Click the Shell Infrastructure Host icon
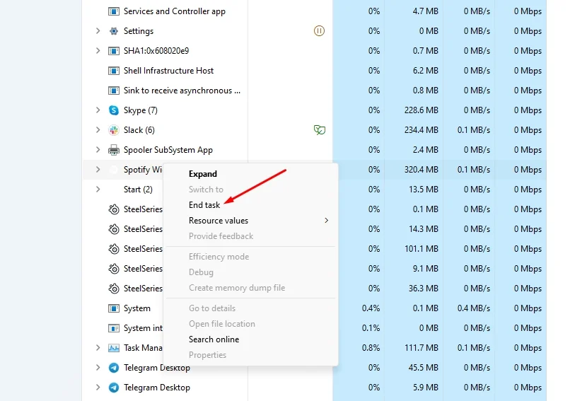 tap(113, 71)
